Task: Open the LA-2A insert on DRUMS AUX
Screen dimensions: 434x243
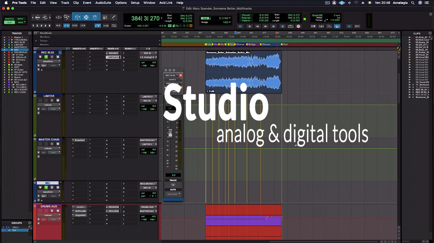Action: 80,207
